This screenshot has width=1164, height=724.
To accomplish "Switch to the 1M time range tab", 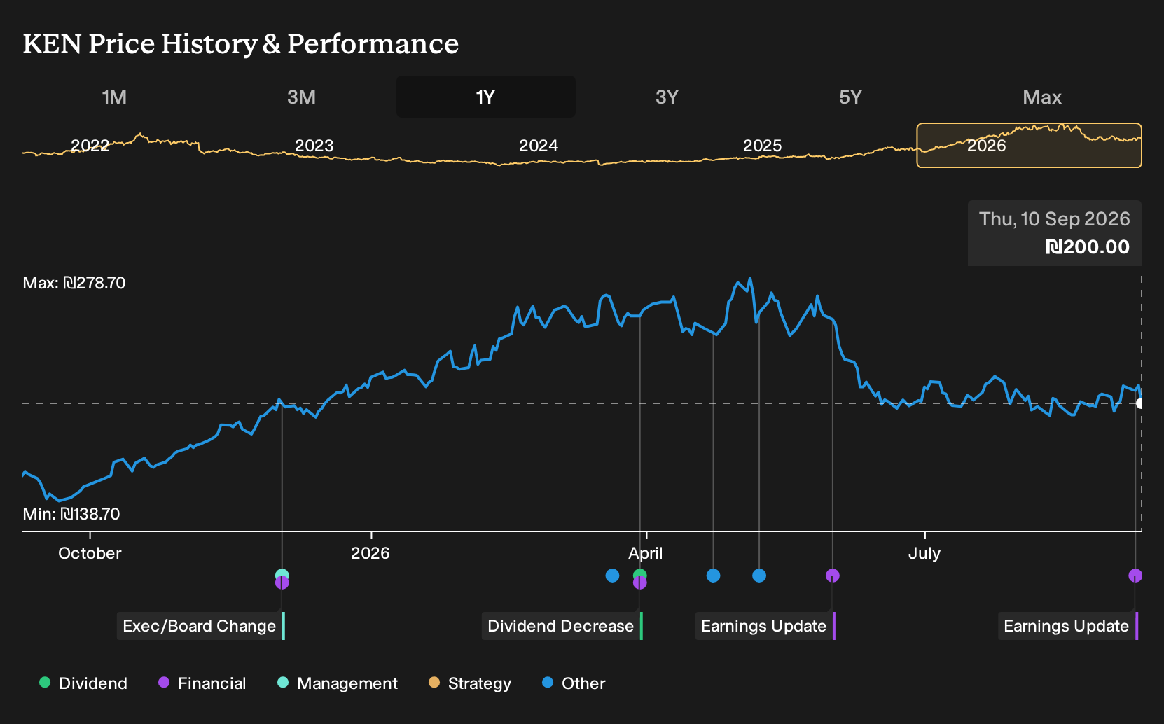I will pyautogui.click(x=114, y=97).
